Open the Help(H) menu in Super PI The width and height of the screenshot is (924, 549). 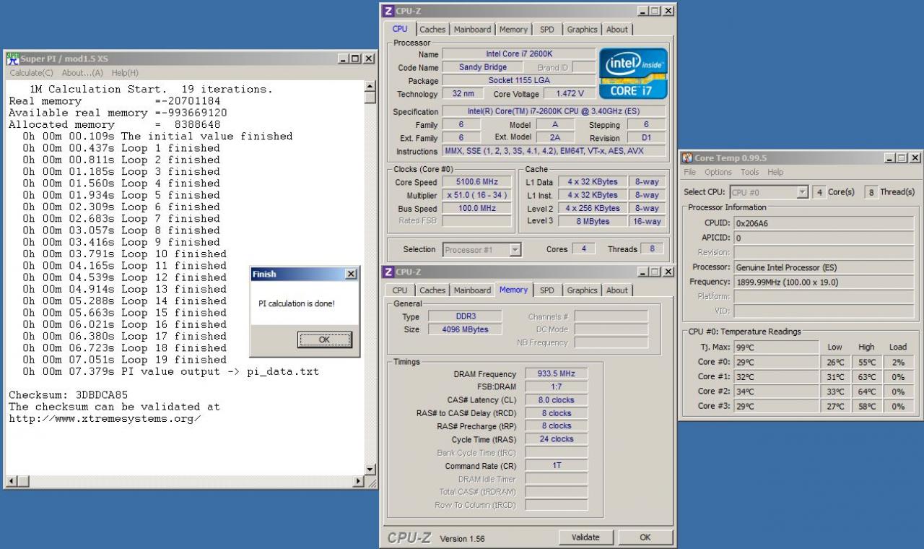125,73
